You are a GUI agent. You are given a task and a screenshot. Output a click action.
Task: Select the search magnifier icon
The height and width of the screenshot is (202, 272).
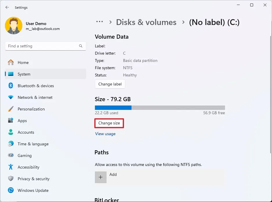[x=80, y=46]
